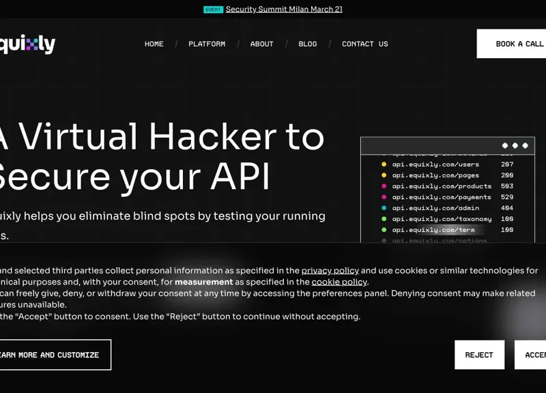Screen dimensions: 546x393
Task: Go to the HOME menu item
Action: (154, 44)
